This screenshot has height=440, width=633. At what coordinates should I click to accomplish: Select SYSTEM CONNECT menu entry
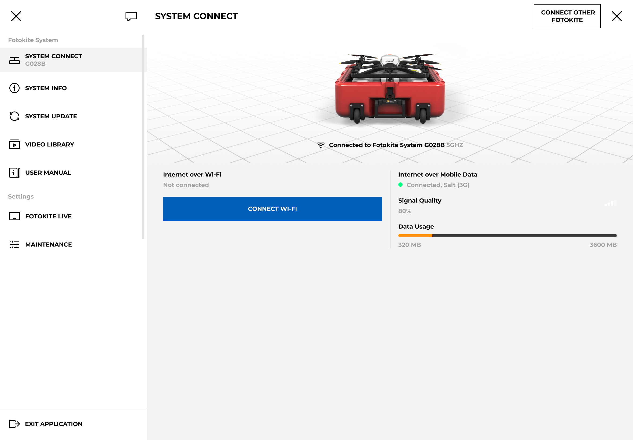73,60
